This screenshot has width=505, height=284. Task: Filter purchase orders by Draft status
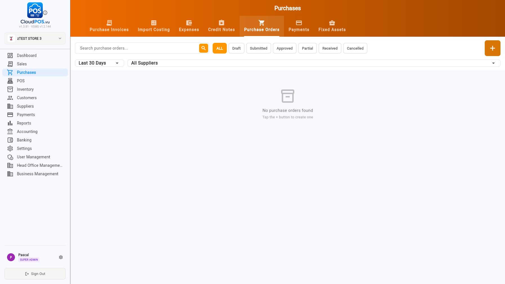pyautogui.click(x=236, y=48)
